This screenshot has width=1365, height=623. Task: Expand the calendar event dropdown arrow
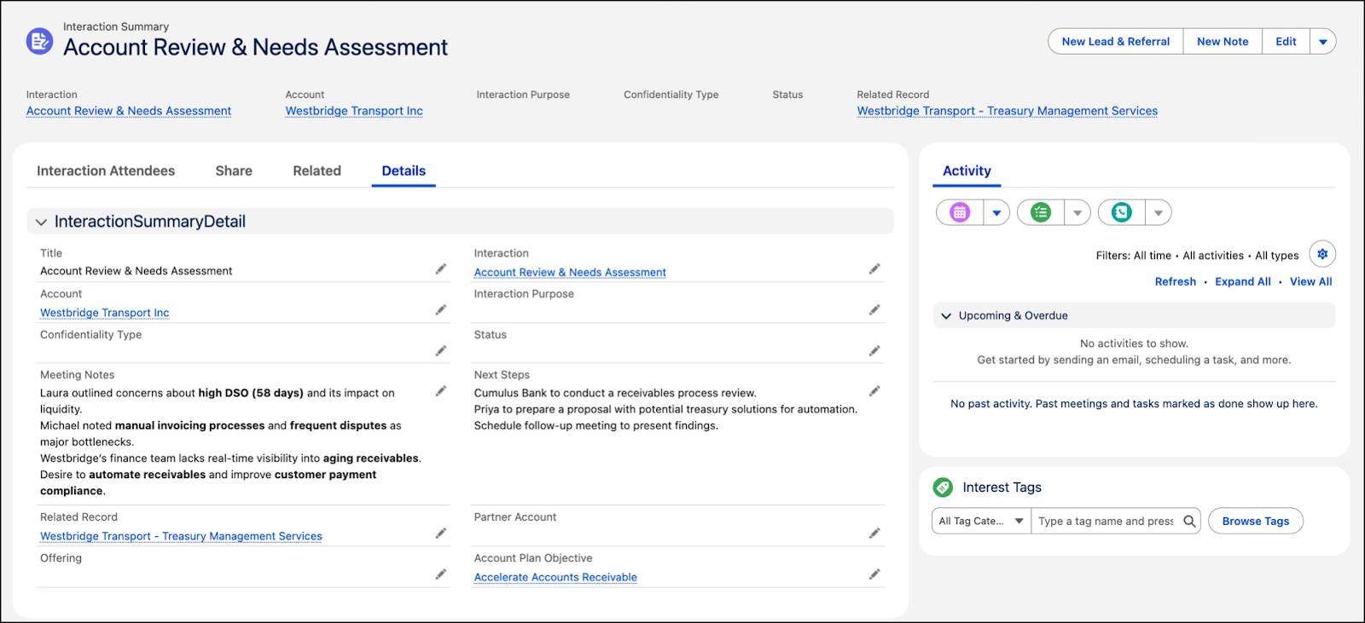coord(996,213)
